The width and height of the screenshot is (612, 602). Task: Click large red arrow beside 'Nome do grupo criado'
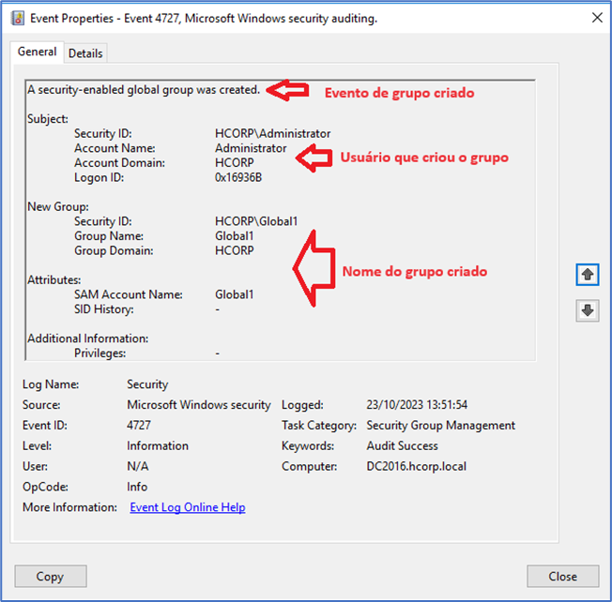point(313,265)
